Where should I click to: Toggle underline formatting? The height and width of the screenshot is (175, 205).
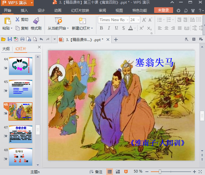[116, 28]
